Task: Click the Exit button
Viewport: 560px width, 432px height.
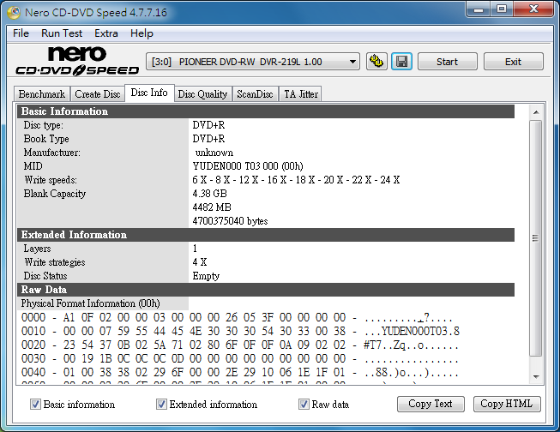Action: (x=513, y=62)
